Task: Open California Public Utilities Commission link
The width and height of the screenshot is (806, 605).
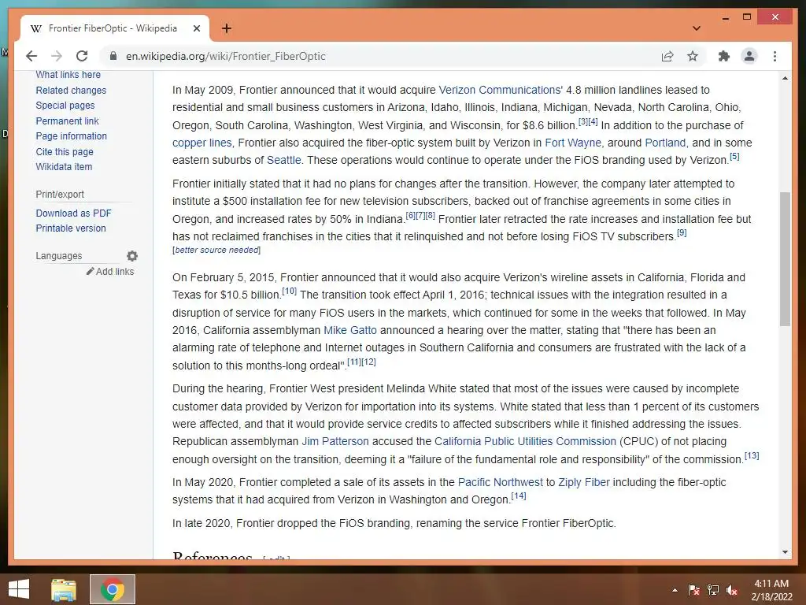Action: pos(525,441)
